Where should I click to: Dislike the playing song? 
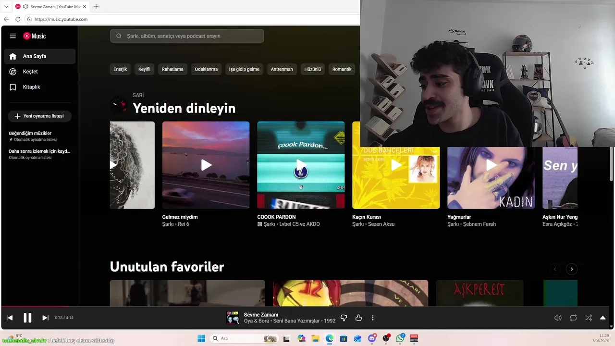[x=344, y=318]
